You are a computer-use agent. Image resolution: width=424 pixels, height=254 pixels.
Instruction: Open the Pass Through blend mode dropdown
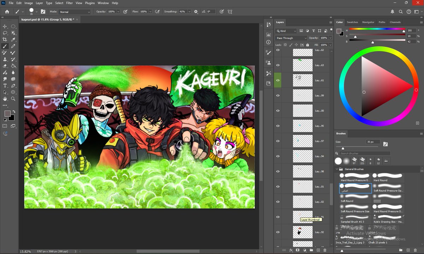(291, 38)
